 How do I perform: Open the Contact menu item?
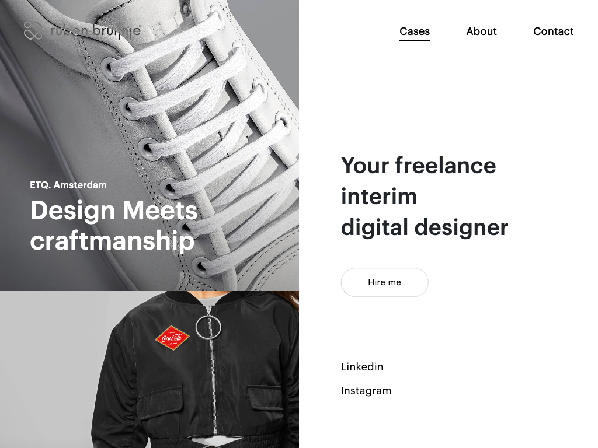coord(553,32)
